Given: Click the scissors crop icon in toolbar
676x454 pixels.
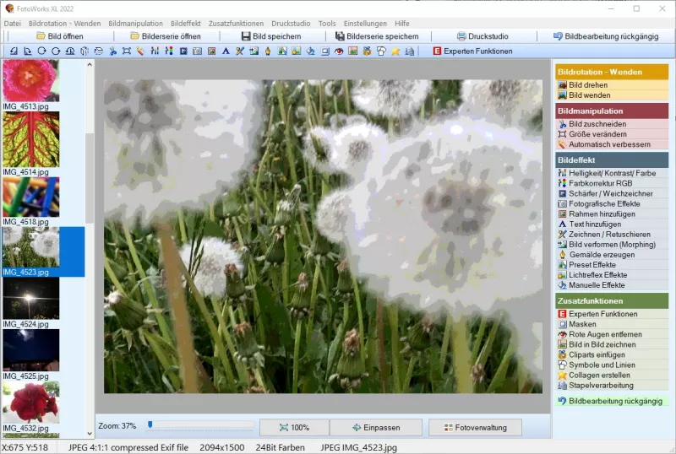Looking at the screenshot, I should 112,51.
